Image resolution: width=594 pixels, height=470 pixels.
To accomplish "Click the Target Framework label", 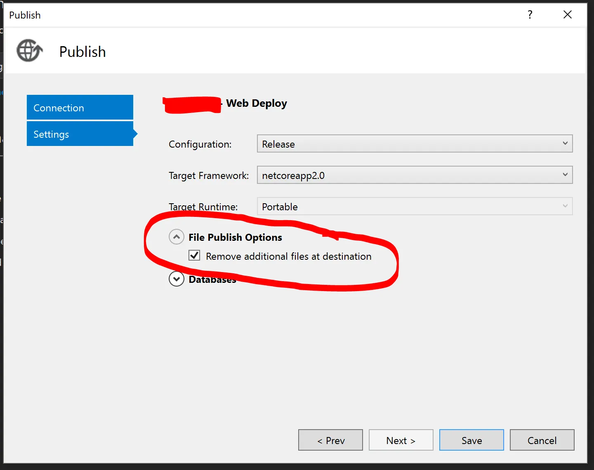I will [209, 176].
